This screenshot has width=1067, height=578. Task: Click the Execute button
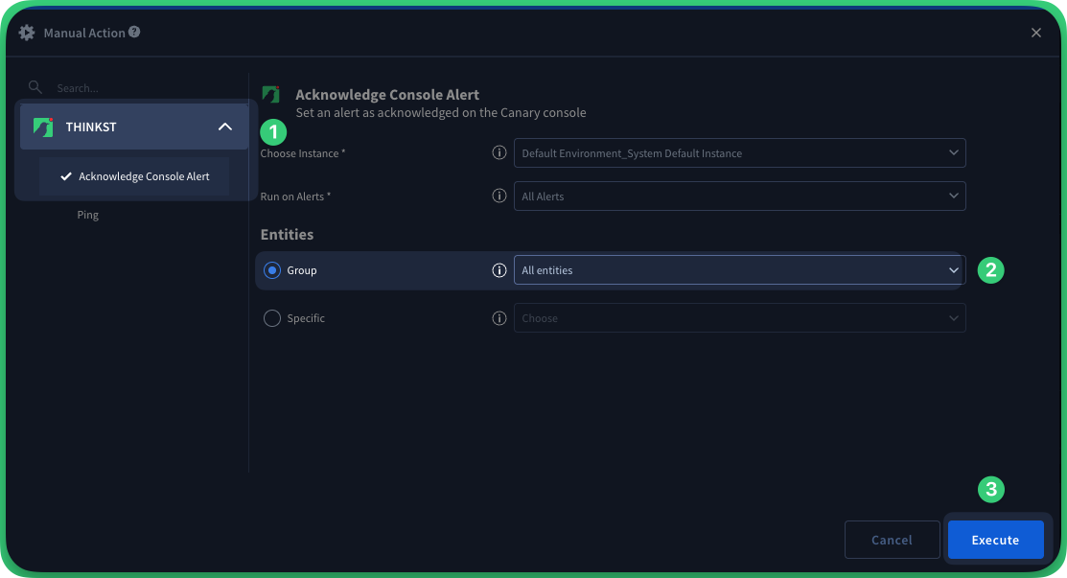[995, 540]
